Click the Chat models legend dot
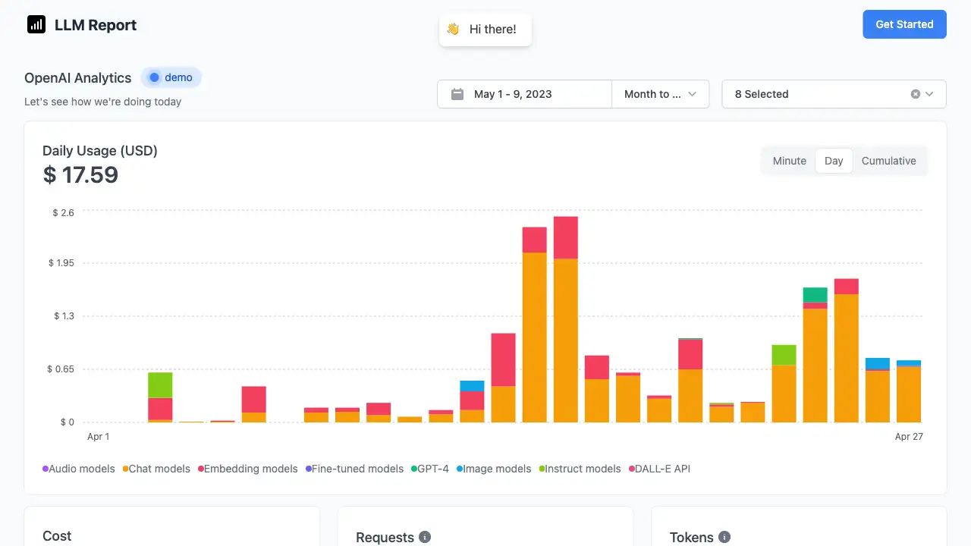 (125, 469)
